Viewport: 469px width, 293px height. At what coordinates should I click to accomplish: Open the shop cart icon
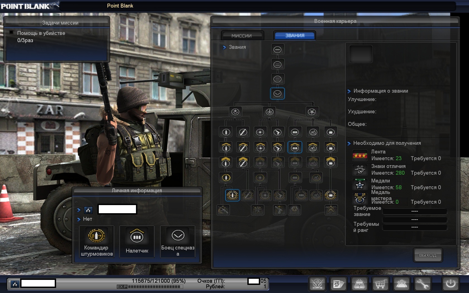[x=381, y=284]
